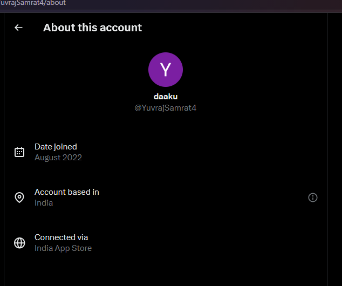Select the Account based in label
Image resolution: width=342 pixels, height=286 pixels.
pyautogui.click(x=67, y=192)
